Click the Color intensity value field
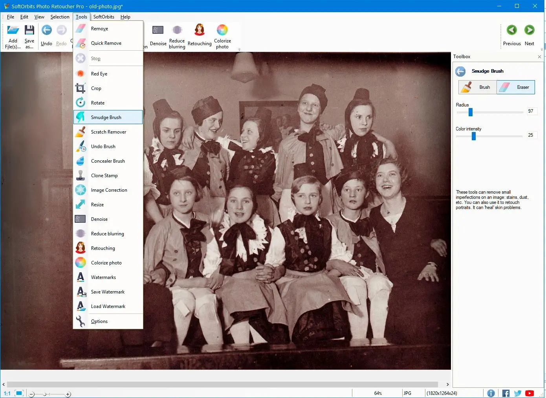This screenshot has height=398, width=546. coord(531,135)
